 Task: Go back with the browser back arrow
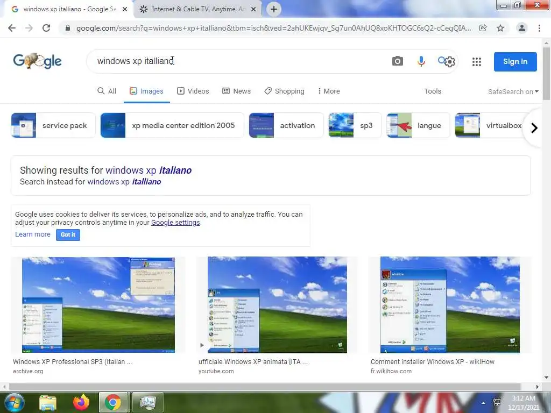pos(12,28)
